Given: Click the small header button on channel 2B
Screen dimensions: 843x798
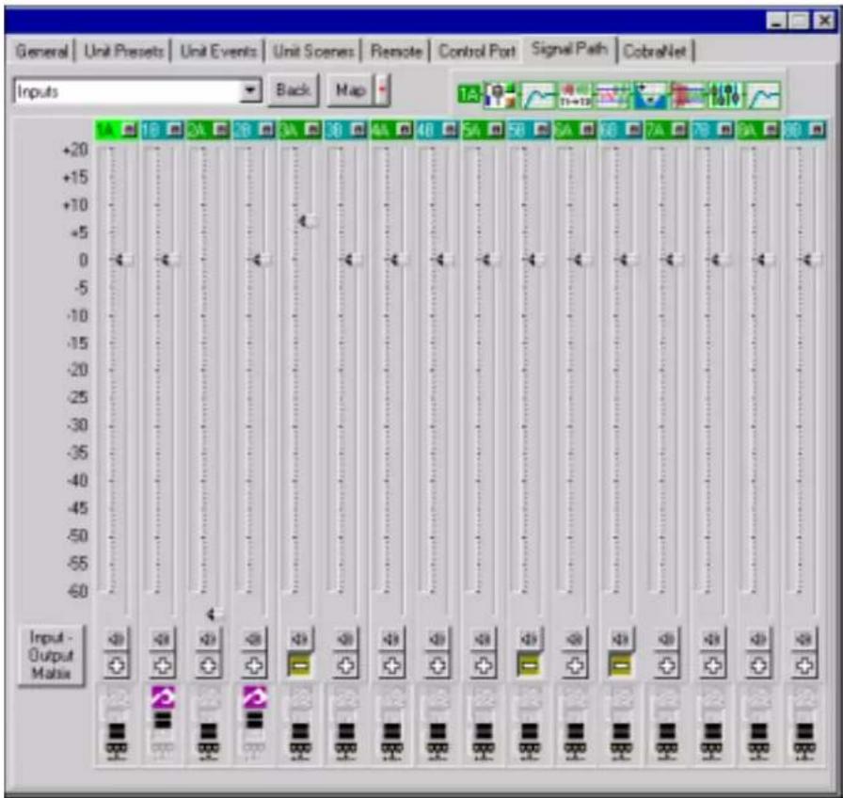Looking at the screenshot, I should click(267, 129).
